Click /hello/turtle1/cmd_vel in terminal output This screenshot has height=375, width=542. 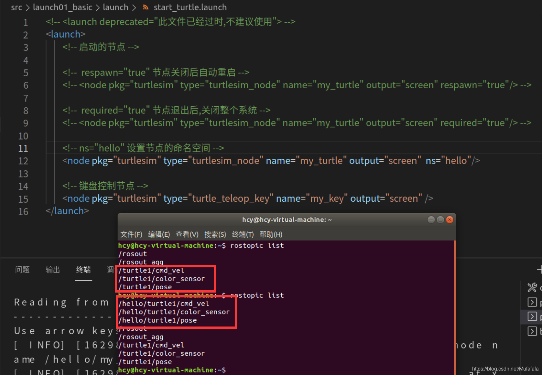point(164,304)
